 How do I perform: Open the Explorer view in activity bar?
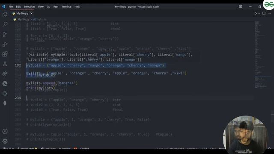5,15
